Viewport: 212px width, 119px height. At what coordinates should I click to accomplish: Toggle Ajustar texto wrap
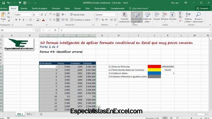77,15
